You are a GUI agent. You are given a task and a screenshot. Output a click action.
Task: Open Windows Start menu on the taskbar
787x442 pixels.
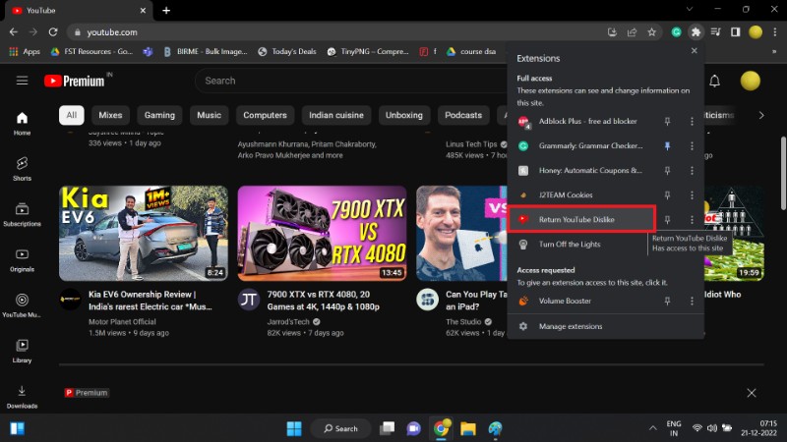292,428
